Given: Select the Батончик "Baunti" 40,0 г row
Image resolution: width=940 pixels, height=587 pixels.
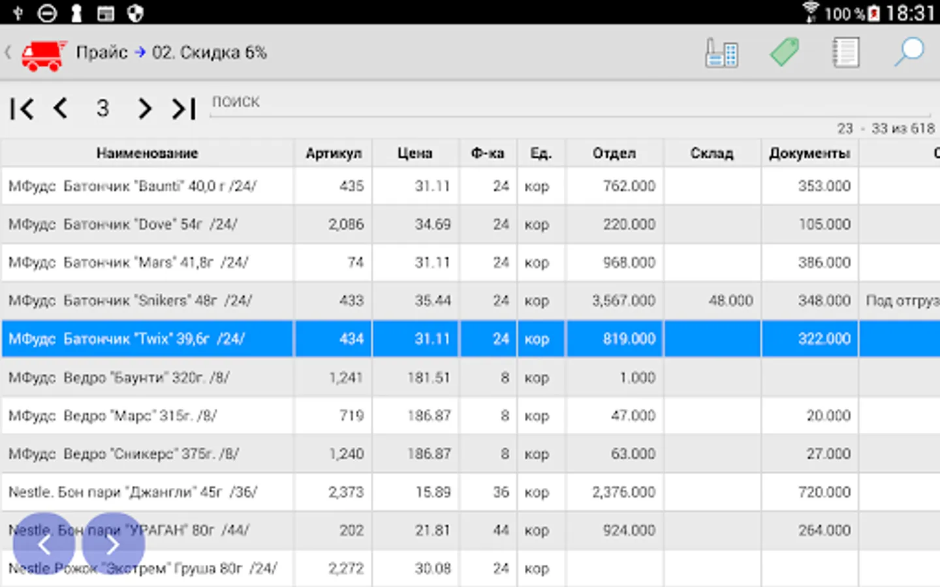Looking at the screenshot, I should click(x=470, y=186).
